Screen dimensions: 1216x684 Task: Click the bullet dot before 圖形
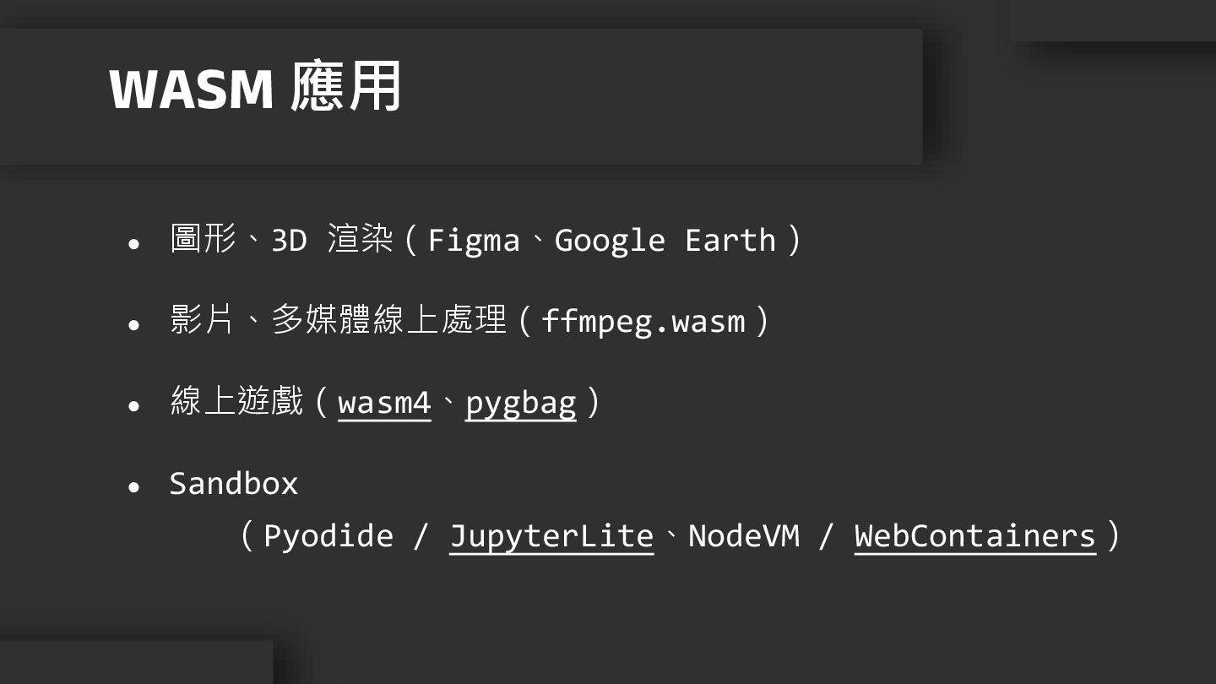(x=133, y=244)
